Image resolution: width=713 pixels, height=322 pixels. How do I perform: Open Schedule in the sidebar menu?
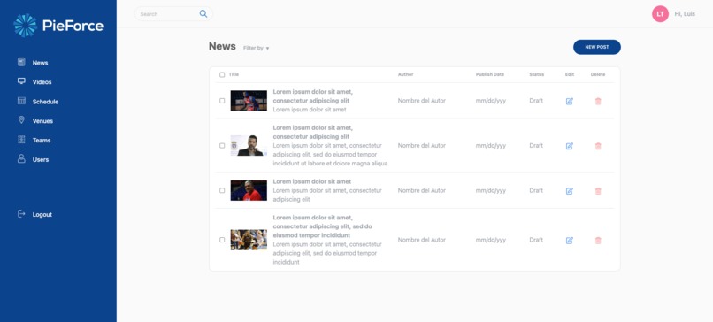[x=45, y=102]
